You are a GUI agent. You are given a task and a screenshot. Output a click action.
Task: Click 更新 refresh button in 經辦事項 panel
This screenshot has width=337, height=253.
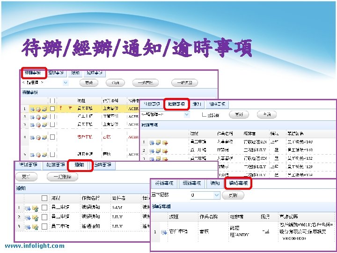(239, 114)
